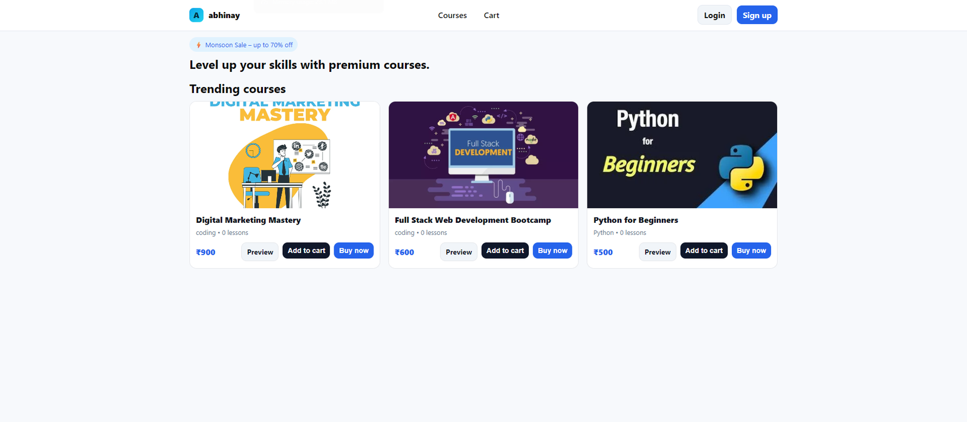Open the Digital Marketing Mastery thumbnail
This screenshot has height=422, width=967.
pos(285,155)
